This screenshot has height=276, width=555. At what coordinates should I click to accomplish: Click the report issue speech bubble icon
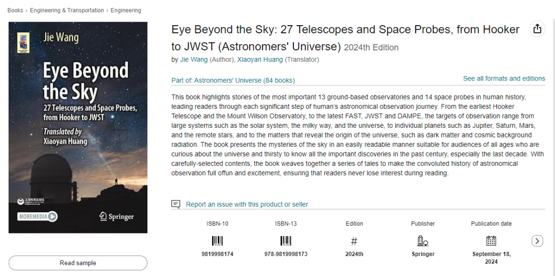click(176, 204)
